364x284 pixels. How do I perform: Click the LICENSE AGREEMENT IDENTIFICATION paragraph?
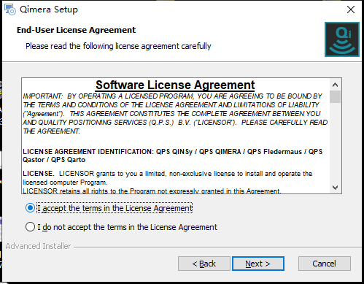172,156
